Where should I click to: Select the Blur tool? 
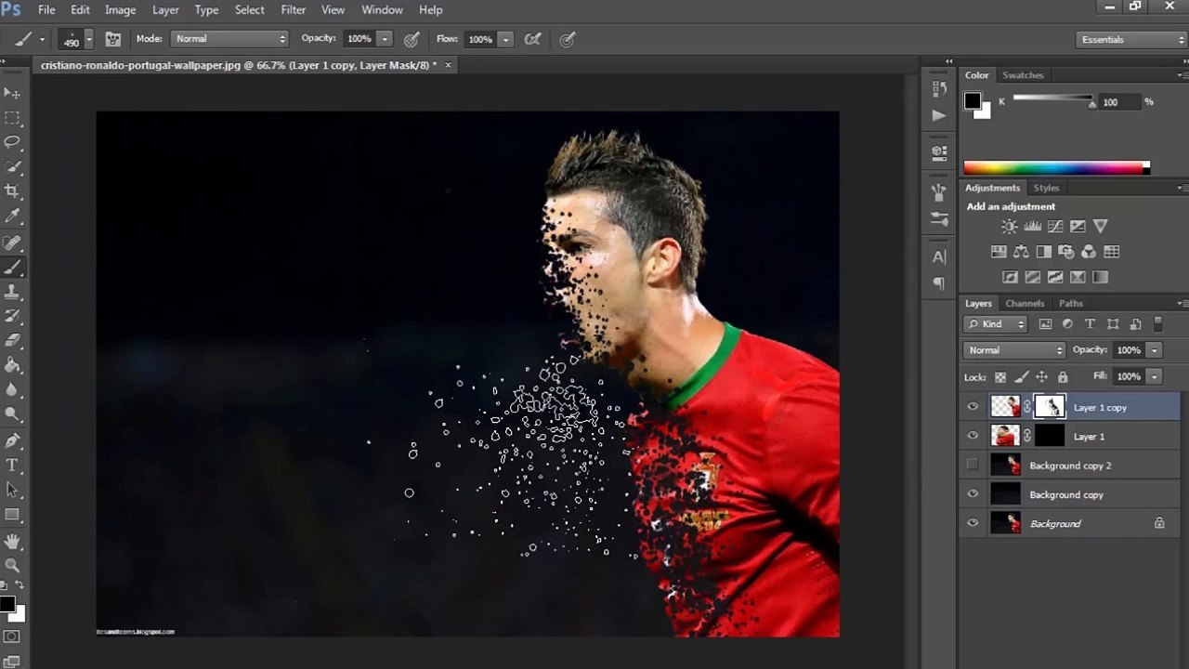(12, 390)
